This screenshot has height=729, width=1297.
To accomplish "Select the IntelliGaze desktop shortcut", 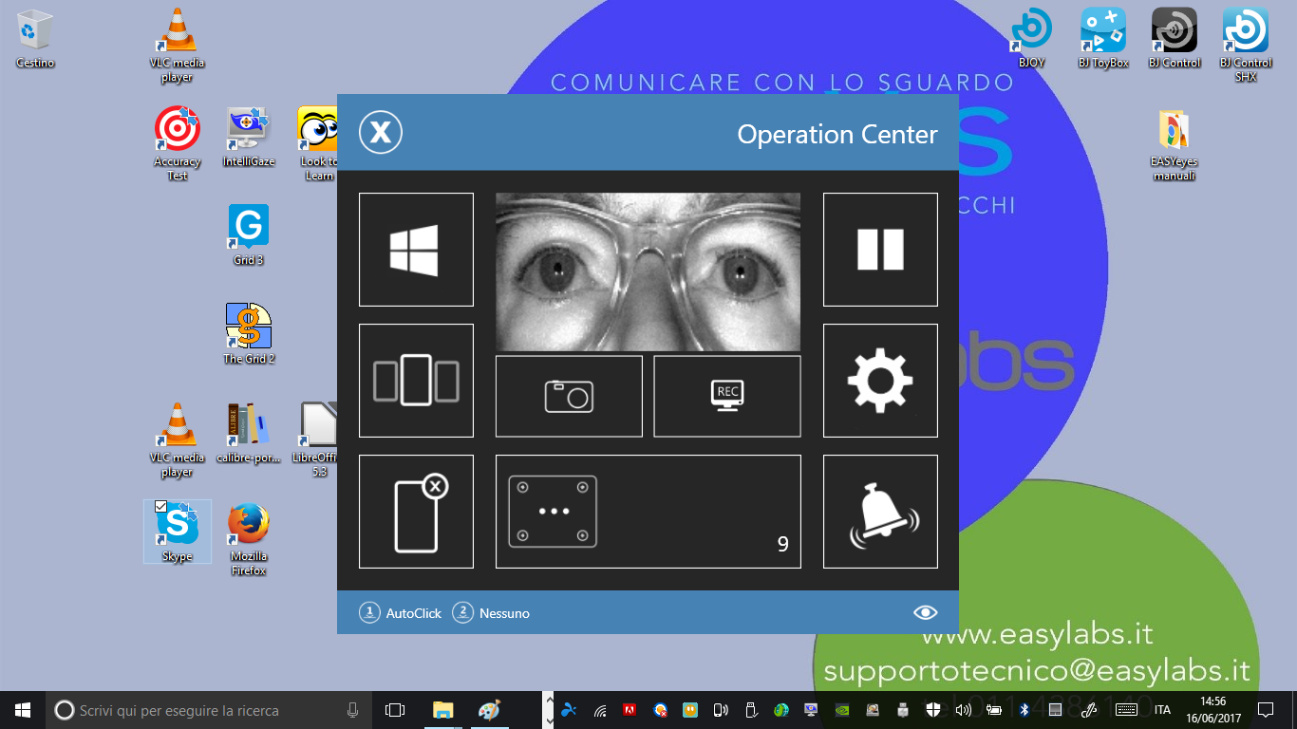I will 249,137.
